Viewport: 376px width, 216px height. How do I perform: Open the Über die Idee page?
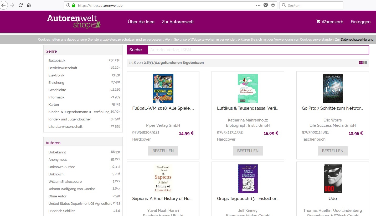(x=141, y=22)
